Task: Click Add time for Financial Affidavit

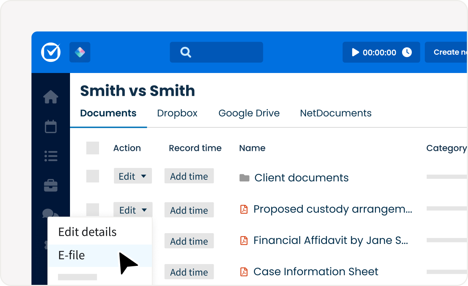Action: 189,241
